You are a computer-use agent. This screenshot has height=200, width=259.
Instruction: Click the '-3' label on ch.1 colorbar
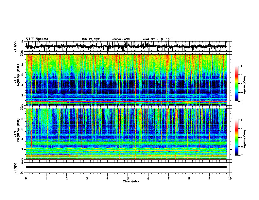click(x=241, y=66)
